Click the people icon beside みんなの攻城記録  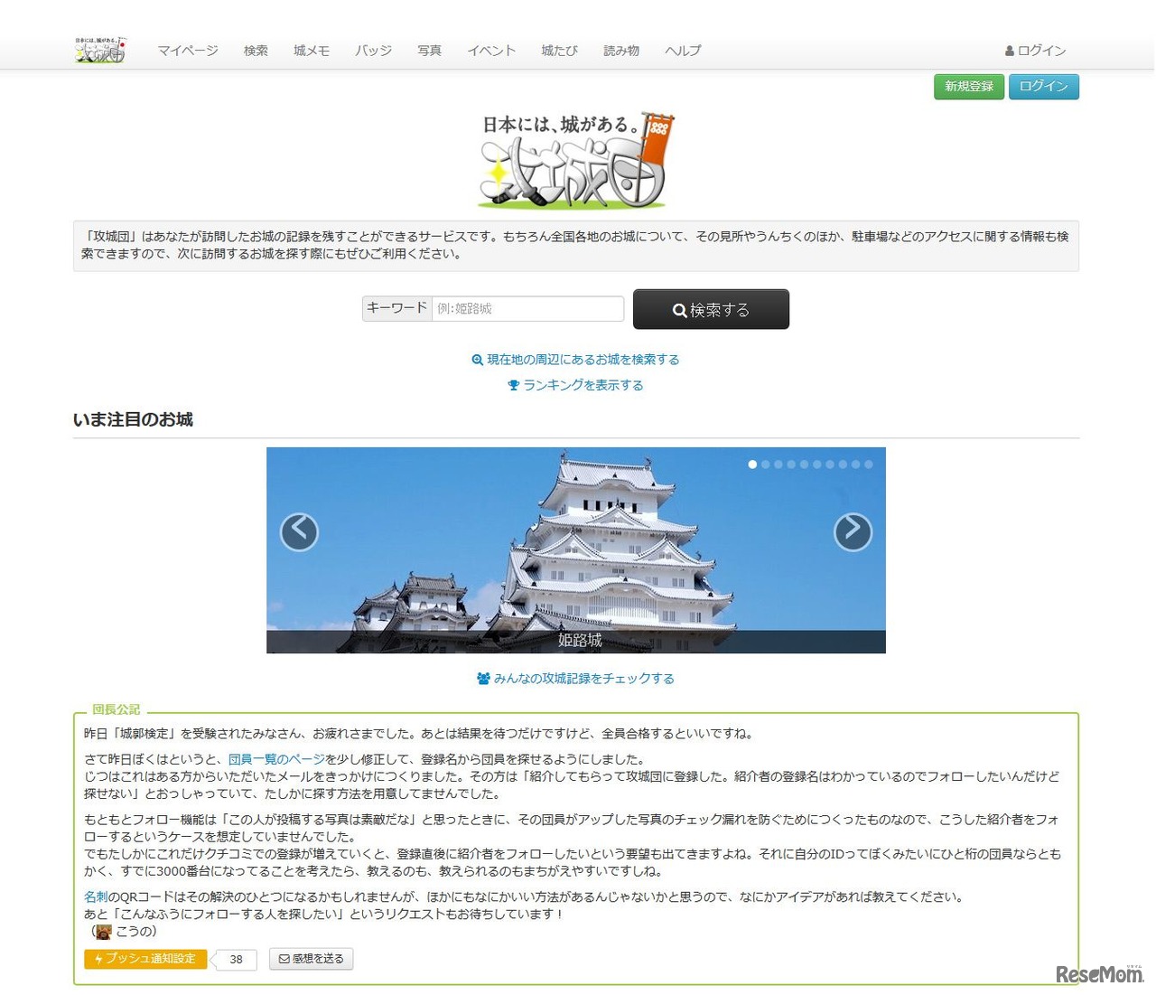(x=482, y=678)
